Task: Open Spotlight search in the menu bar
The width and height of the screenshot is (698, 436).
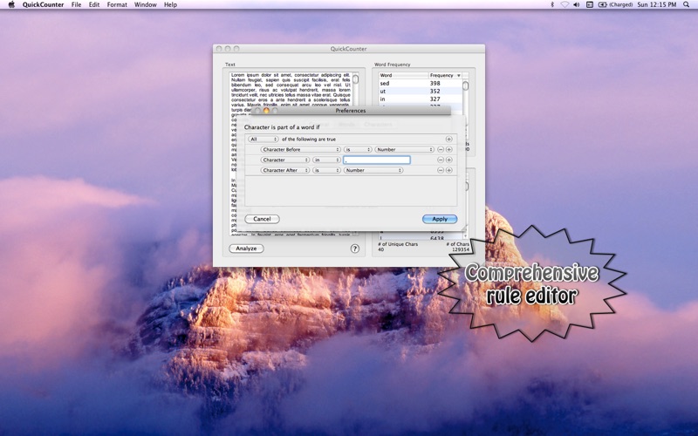Action: (x=687, y=4)
